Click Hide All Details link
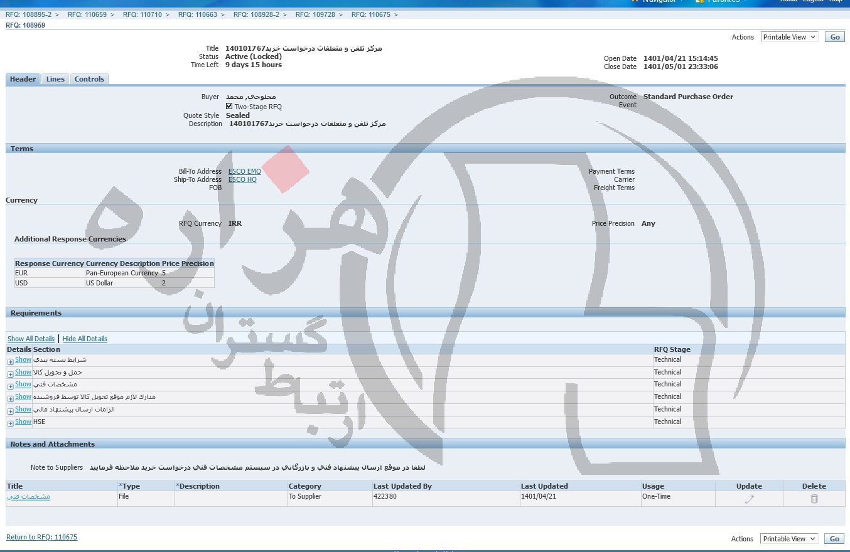 (85, 339)
